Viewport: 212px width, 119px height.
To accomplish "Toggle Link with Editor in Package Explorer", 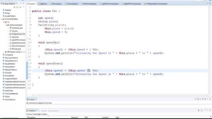I will [x=17, y=7].
